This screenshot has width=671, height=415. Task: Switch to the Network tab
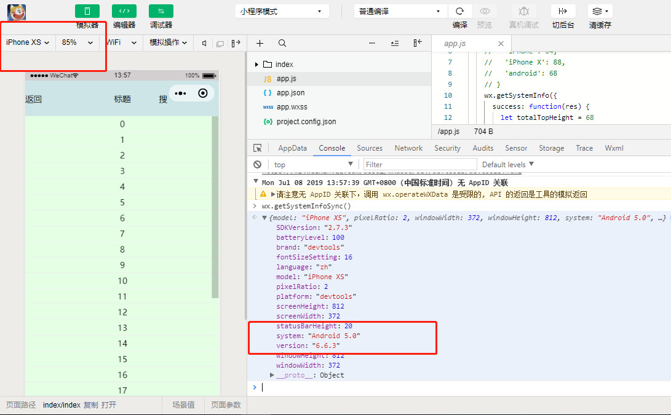tap(408, 148)
